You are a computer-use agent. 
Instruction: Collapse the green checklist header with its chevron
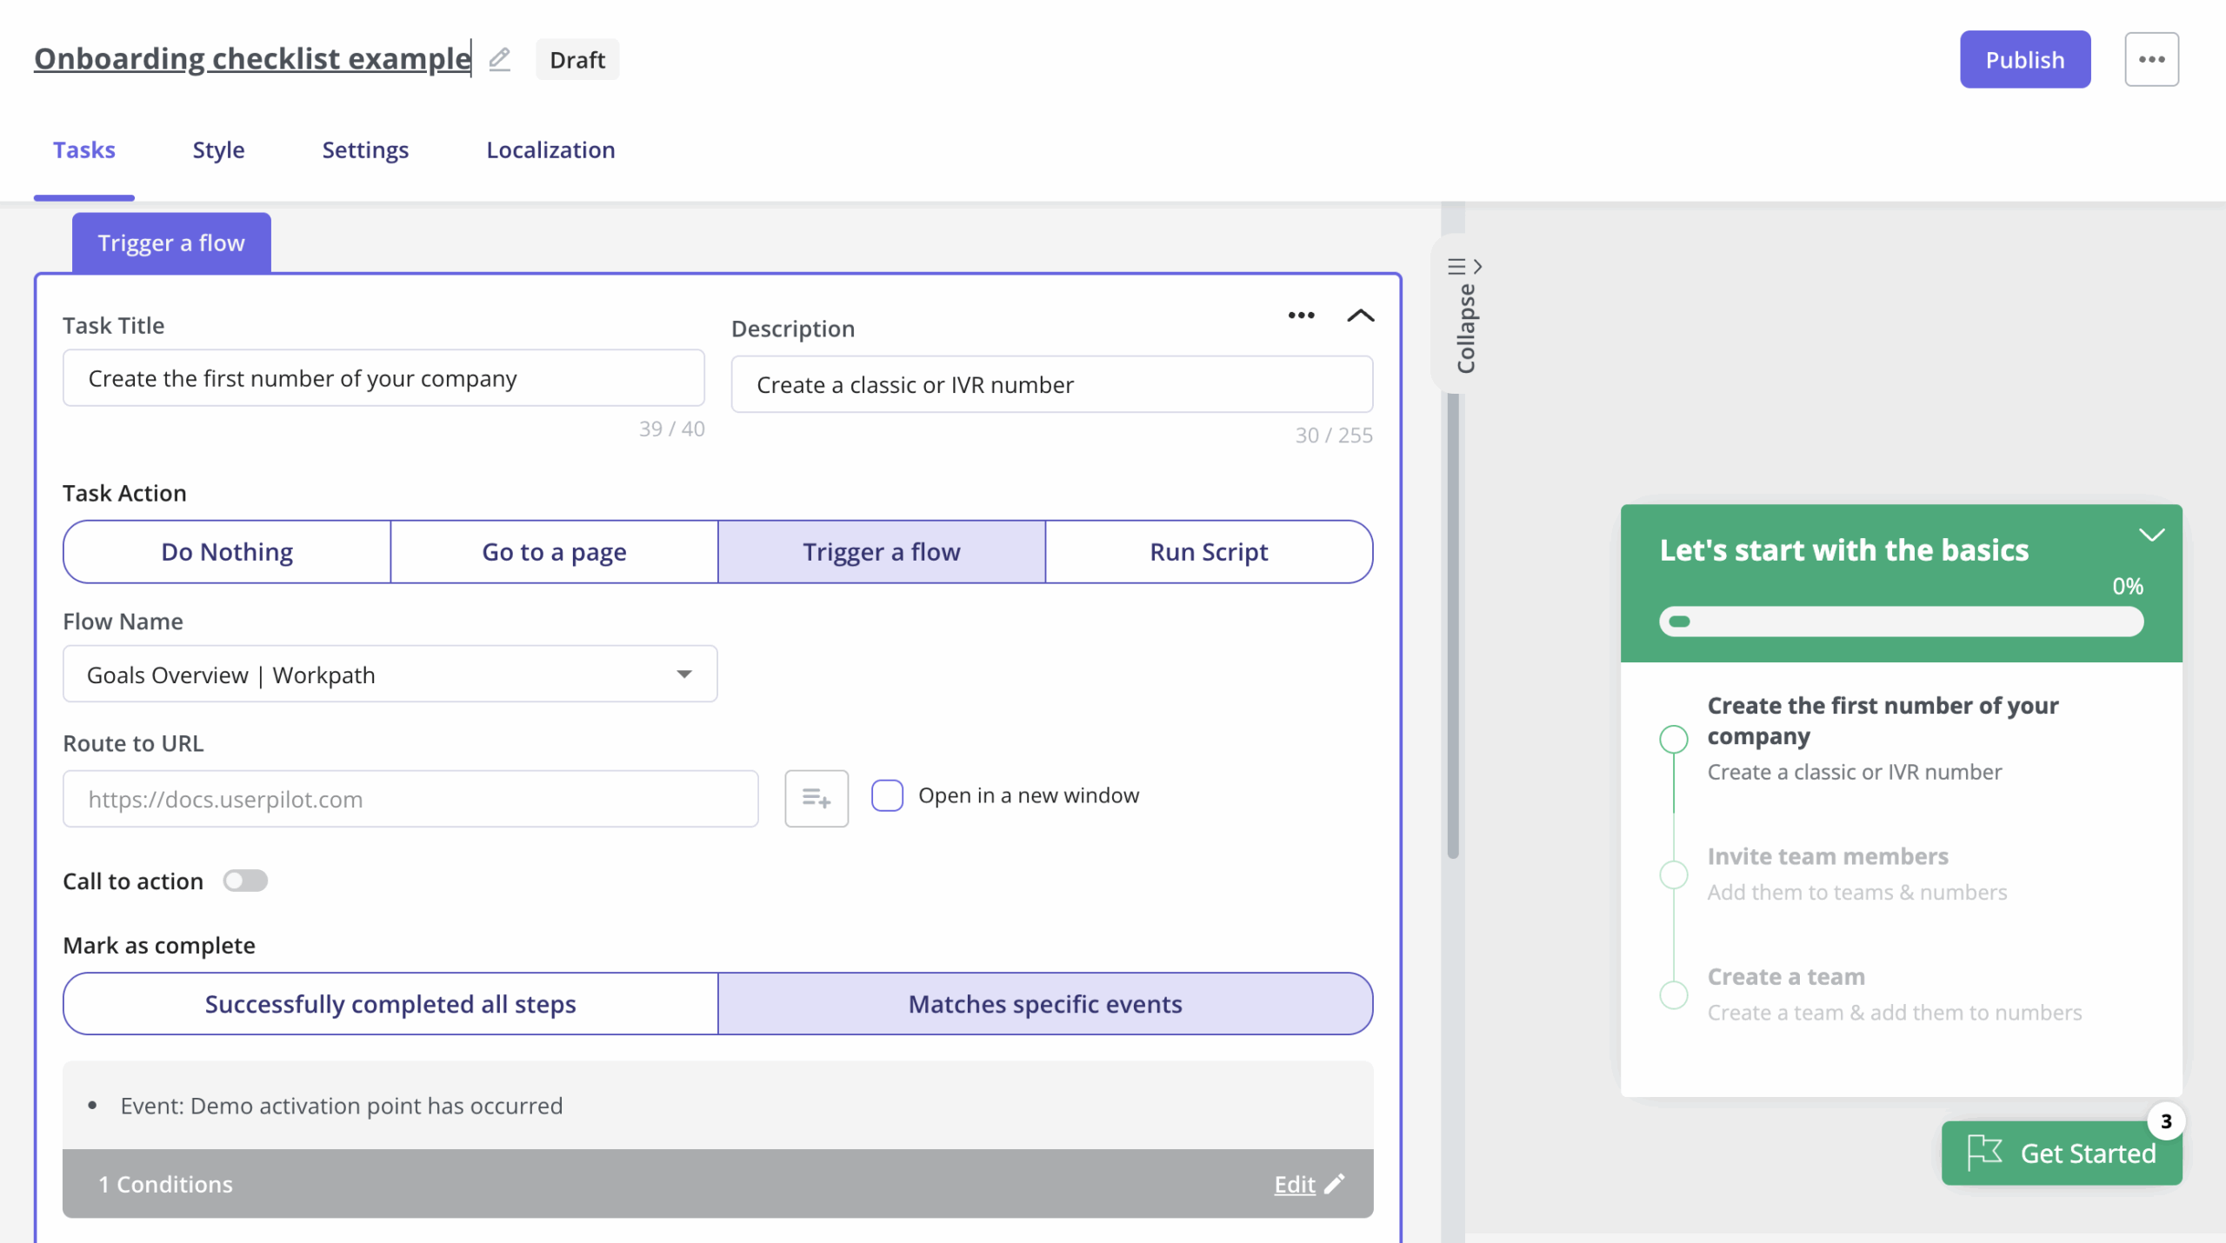pos(2152,534)
